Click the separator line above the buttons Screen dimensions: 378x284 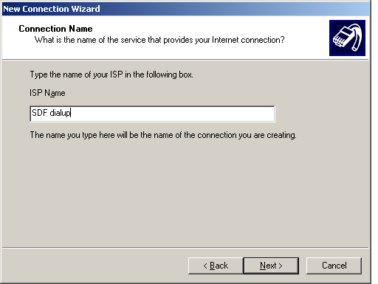[185, 247]
